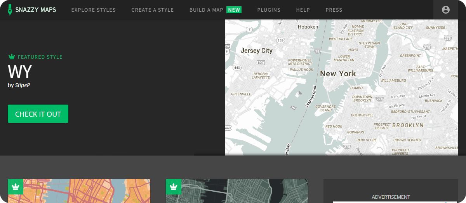Open the Help menu item

click(x=303, y=10)
